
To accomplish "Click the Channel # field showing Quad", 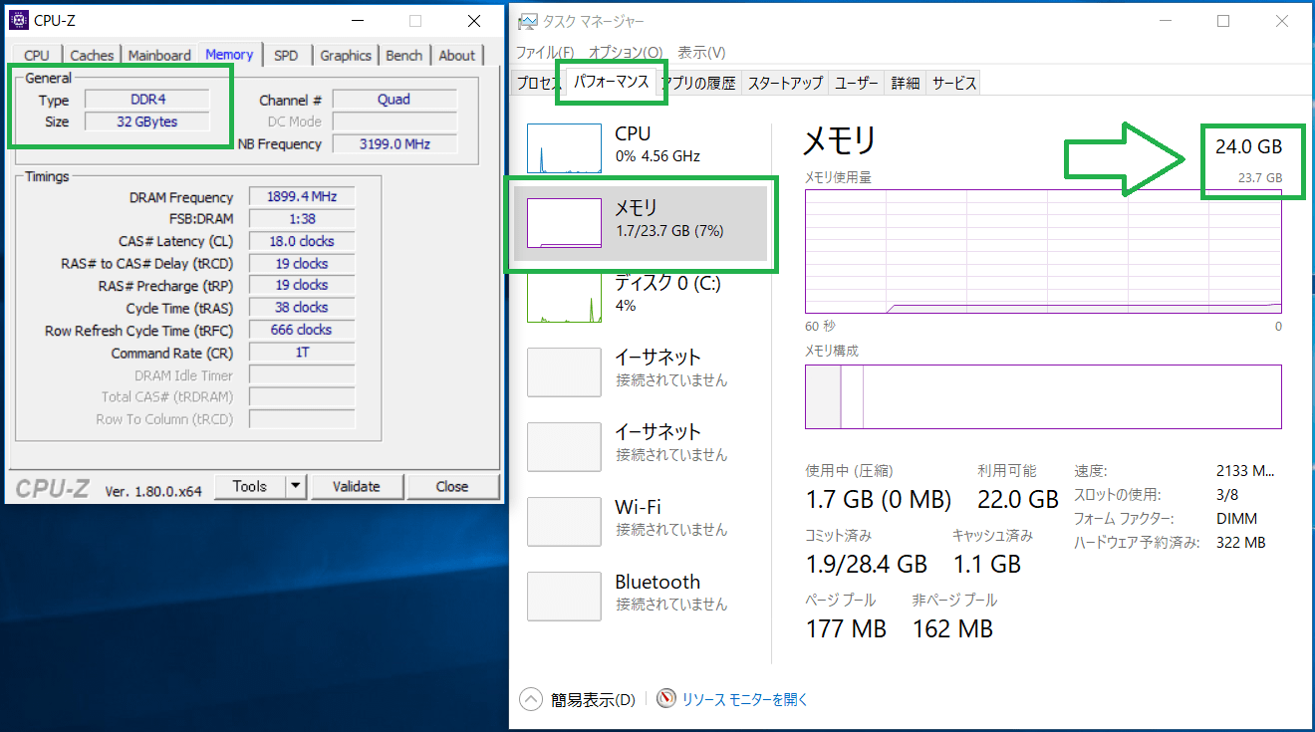I will tap(394, 100).
